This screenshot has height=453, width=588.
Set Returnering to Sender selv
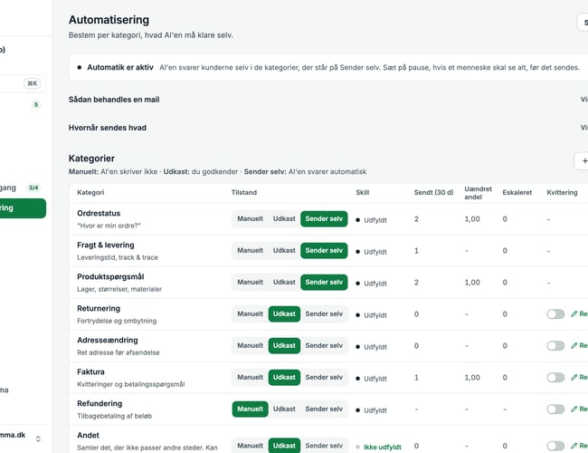click(x=324, y=314)
